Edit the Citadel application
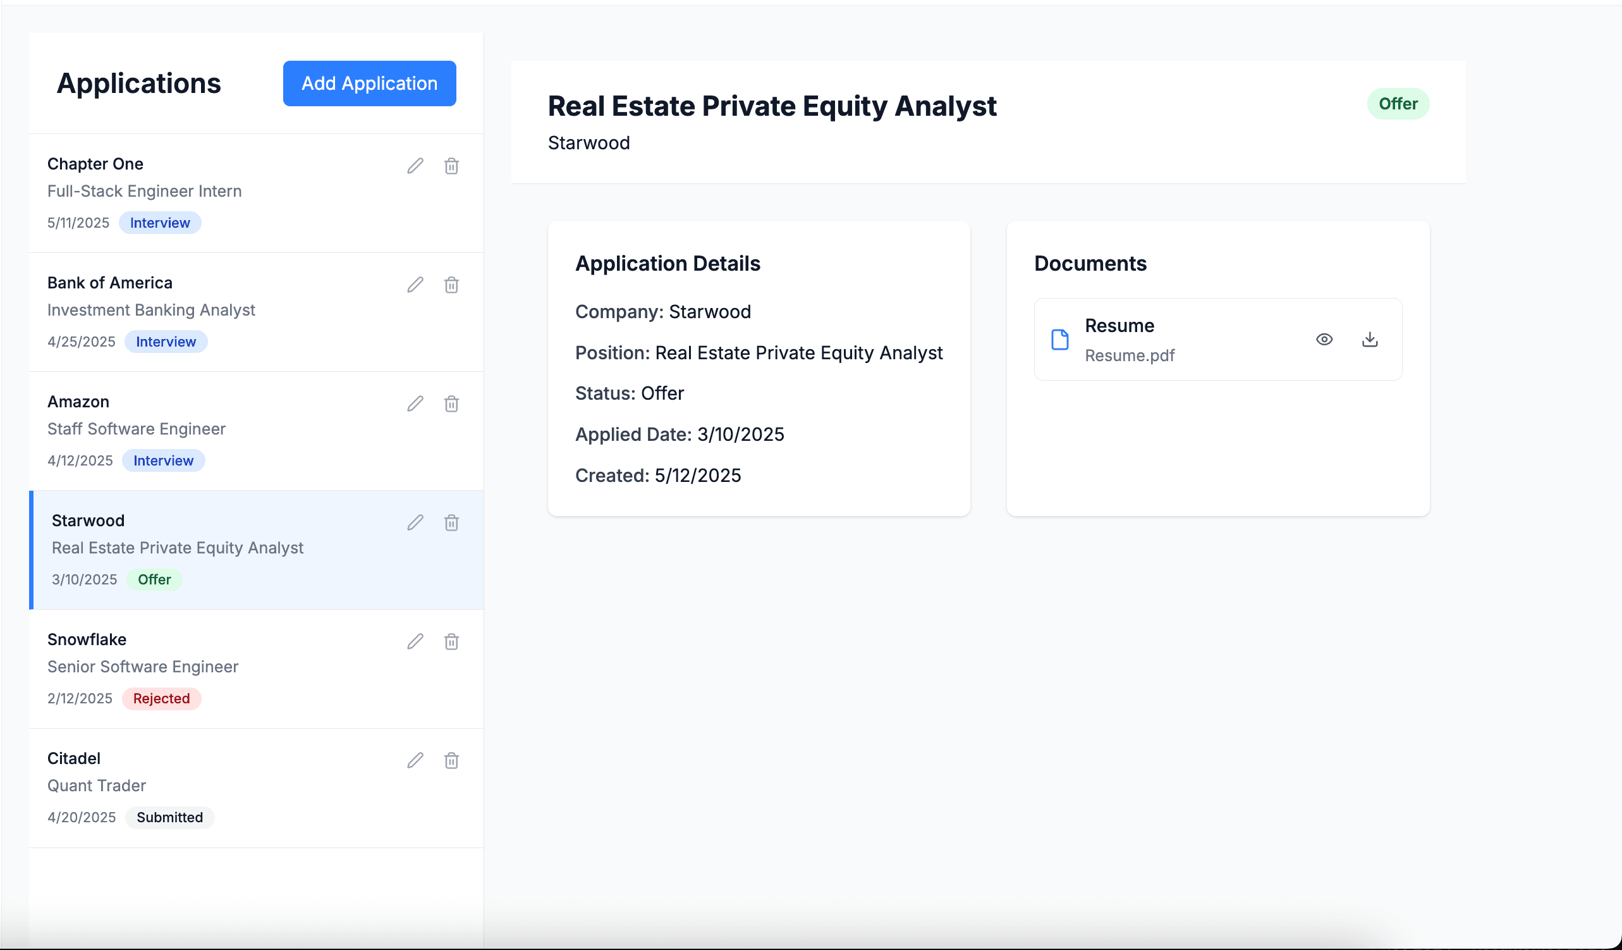Screen dimensions: 1622x950 coord(415,761)
